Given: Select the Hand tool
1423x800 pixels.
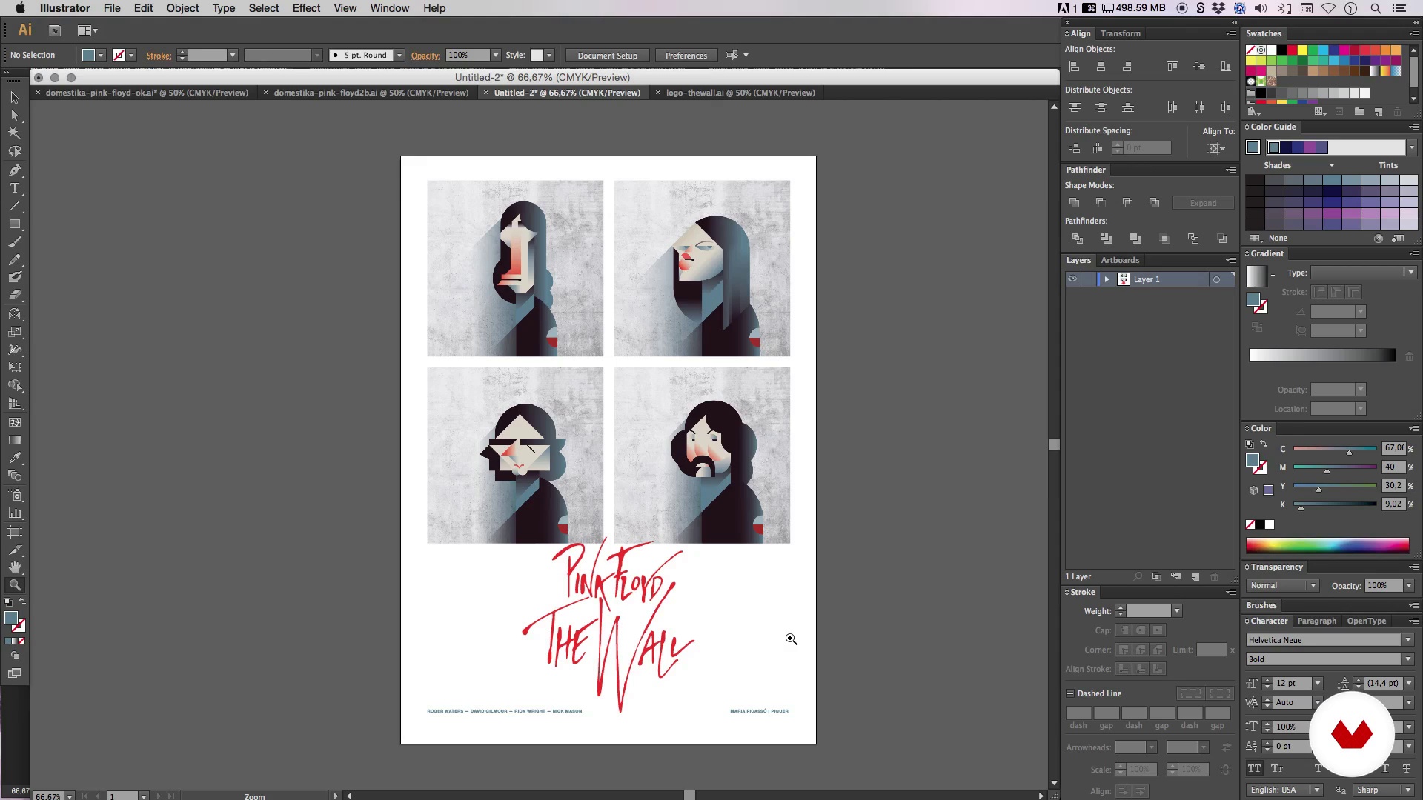Looking at the screenshot, I should click(x=14, y=567).
